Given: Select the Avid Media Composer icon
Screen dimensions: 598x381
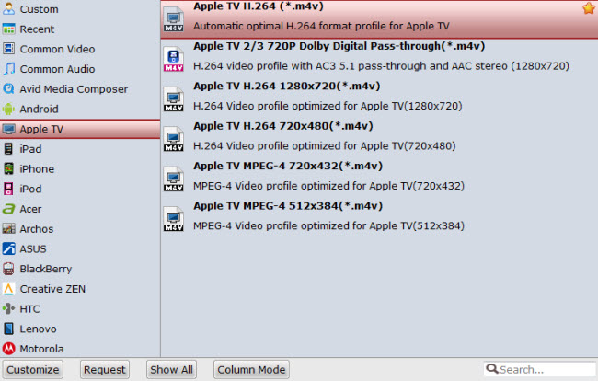Looking at the screenshot, I should [x=8, y=89].
